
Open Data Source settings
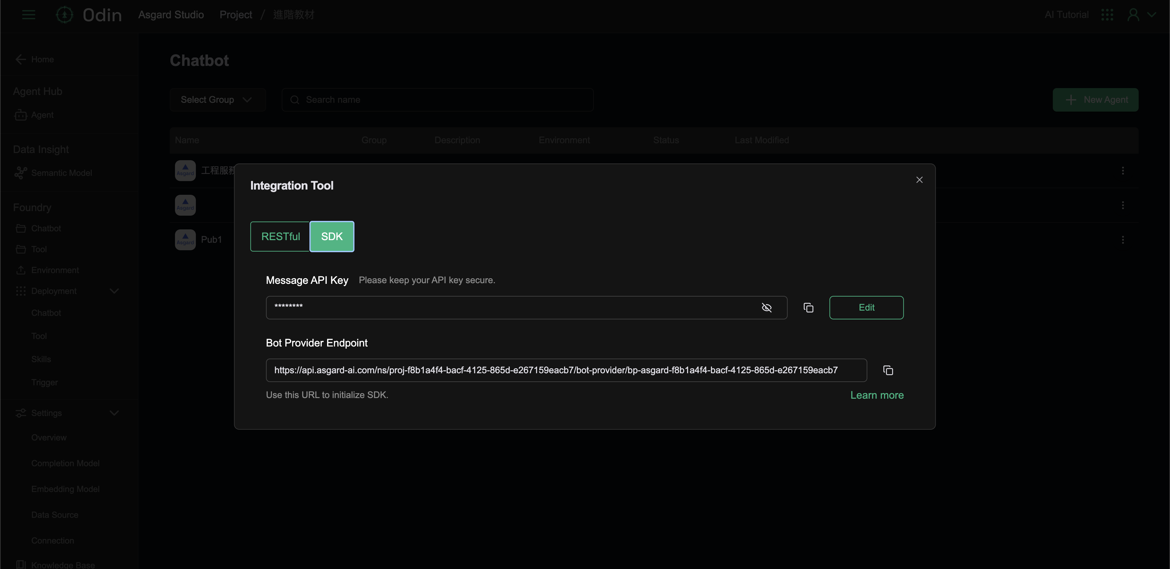coord(55,515)
